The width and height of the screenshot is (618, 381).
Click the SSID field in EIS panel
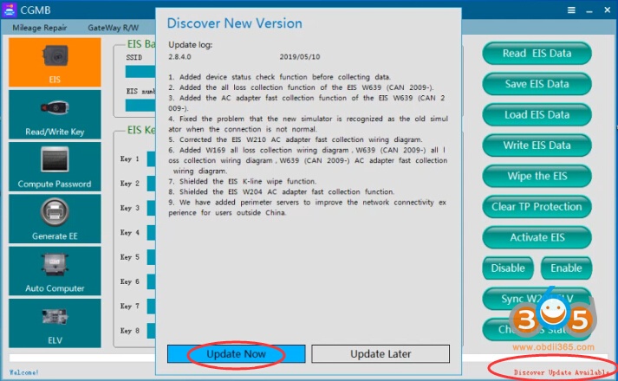pyautogui.click(x=140, y=71)
